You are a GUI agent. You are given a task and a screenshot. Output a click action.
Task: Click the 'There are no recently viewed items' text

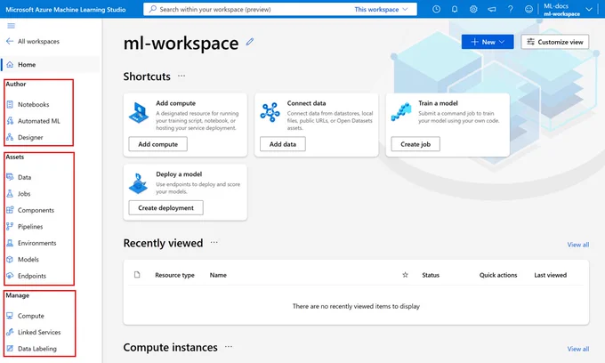click(356, 306)
